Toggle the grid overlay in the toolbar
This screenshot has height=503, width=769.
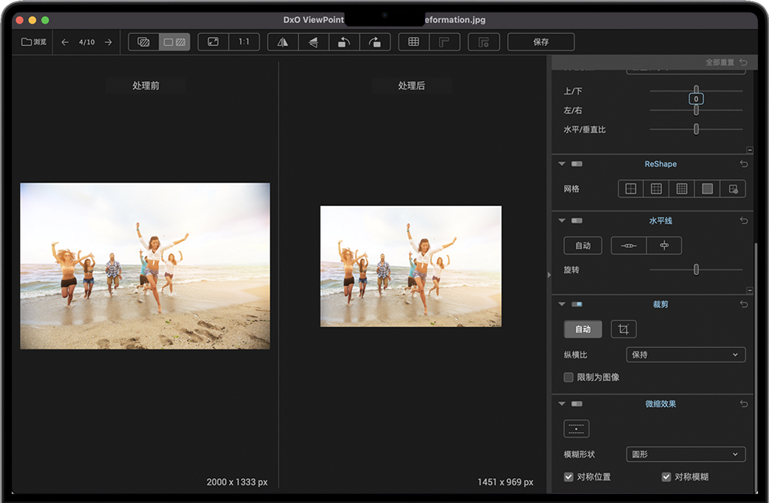413,42
